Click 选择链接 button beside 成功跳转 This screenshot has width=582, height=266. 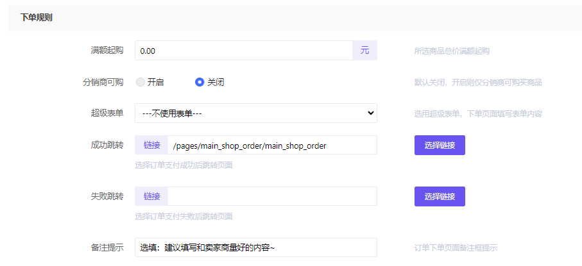pos(440,145)
